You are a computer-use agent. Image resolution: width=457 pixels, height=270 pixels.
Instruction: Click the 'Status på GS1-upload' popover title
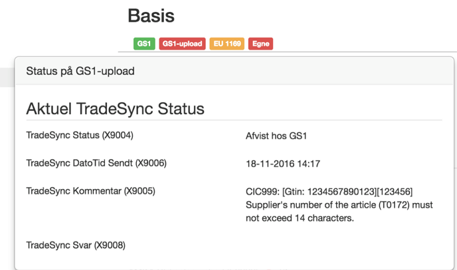coord(80,71)
